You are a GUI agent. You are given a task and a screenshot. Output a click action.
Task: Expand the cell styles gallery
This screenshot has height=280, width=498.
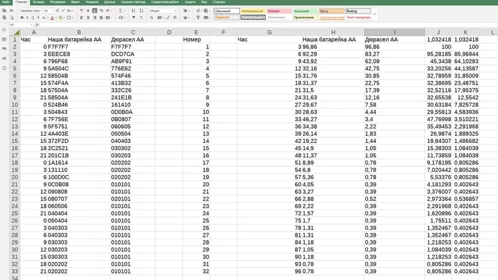[376, 14]
